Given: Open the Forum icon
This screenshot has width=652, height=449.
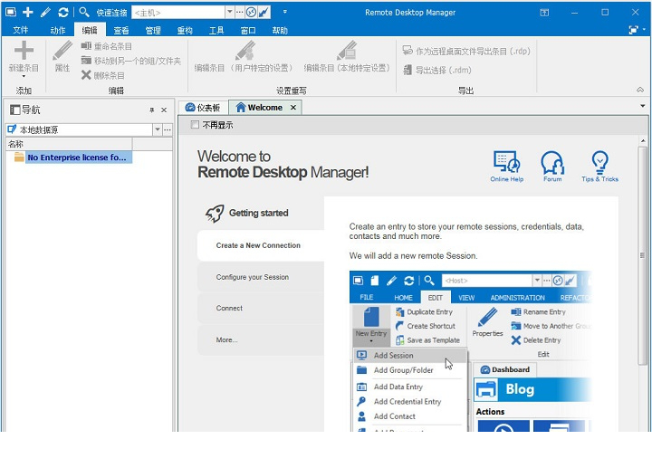Looking at the screenshot, I should pyautogui.click(x=552, y=167).
